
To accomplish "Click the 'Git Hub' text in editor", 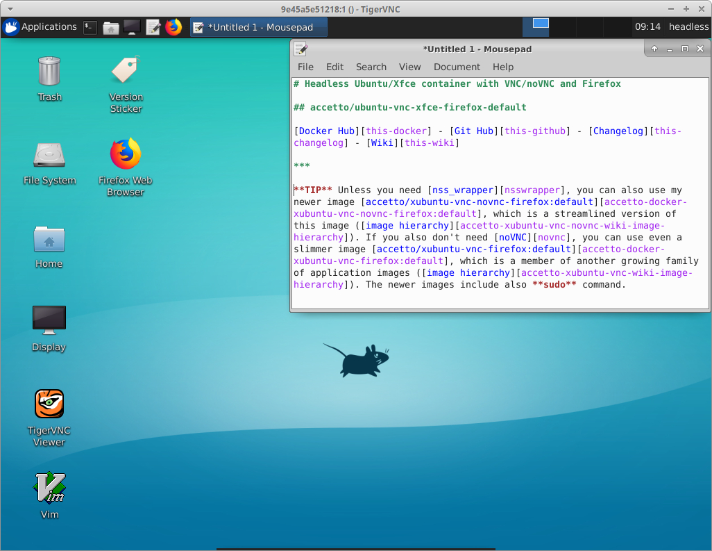I will pyautogui.click(x=473, y=131).
